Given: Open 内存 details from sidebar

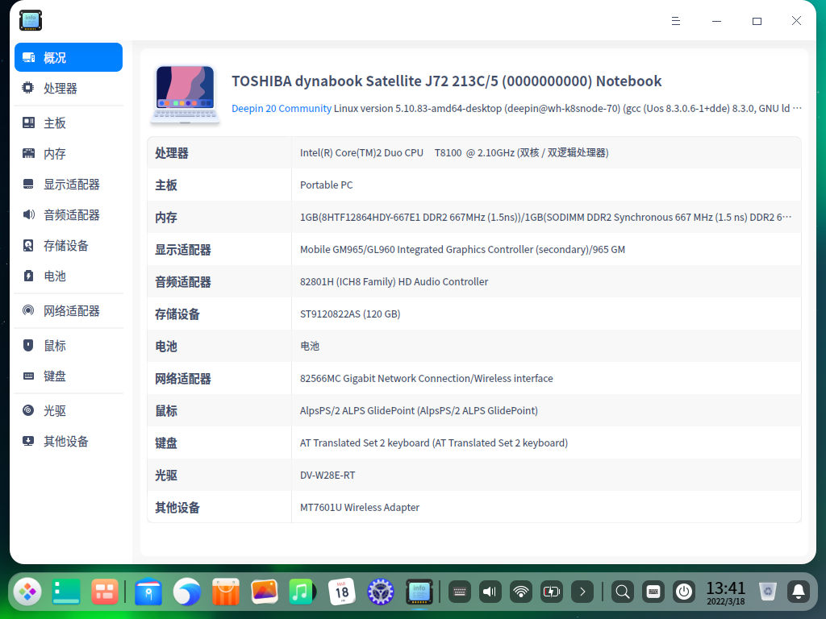Looking at the screenshot, I should click(69, 152).
